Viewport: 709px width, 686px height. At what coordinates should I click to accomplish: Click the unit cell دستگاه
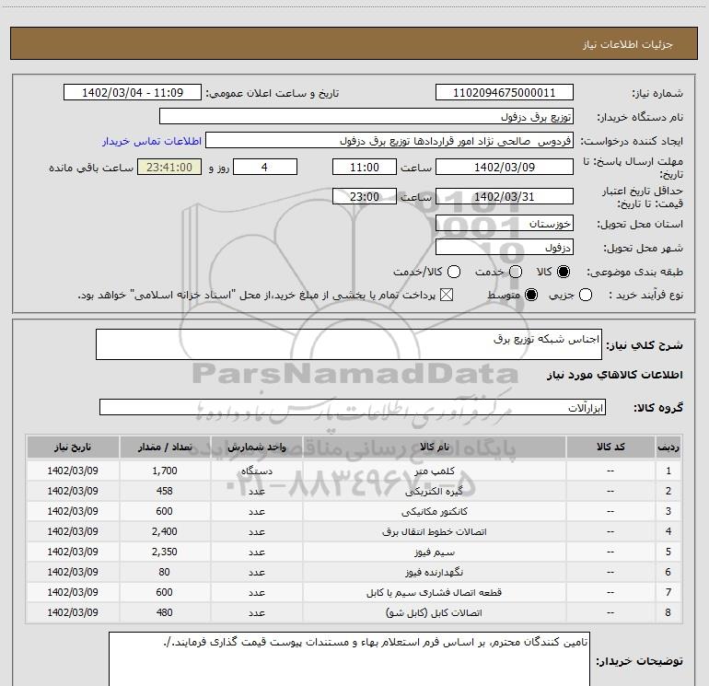(256, 471)
